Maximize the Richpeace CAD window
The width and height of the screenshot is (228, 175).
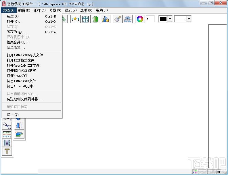click(x=211, y=3)
